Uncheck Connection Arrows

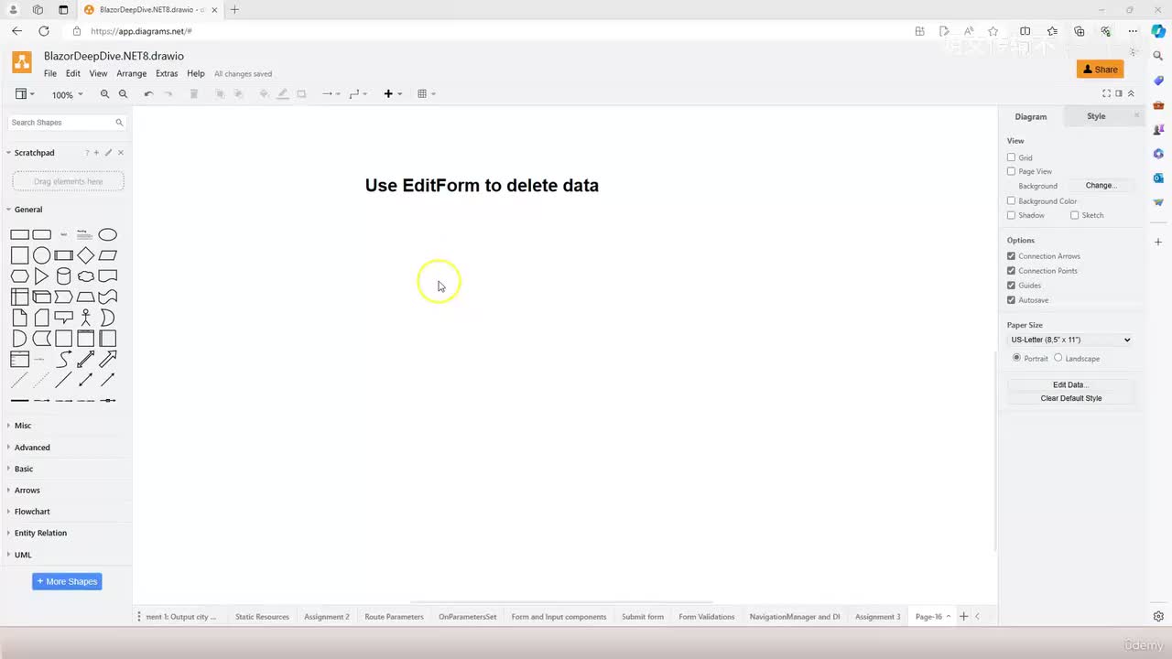pyautogui.click(x=1011, y=256)
